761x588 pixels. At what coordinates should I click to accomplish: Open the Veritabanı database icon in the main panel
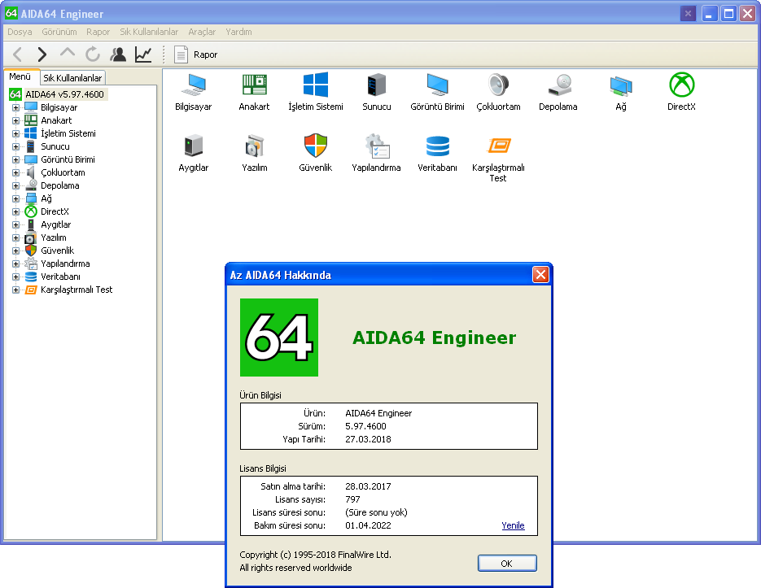[x=437, y=146]
